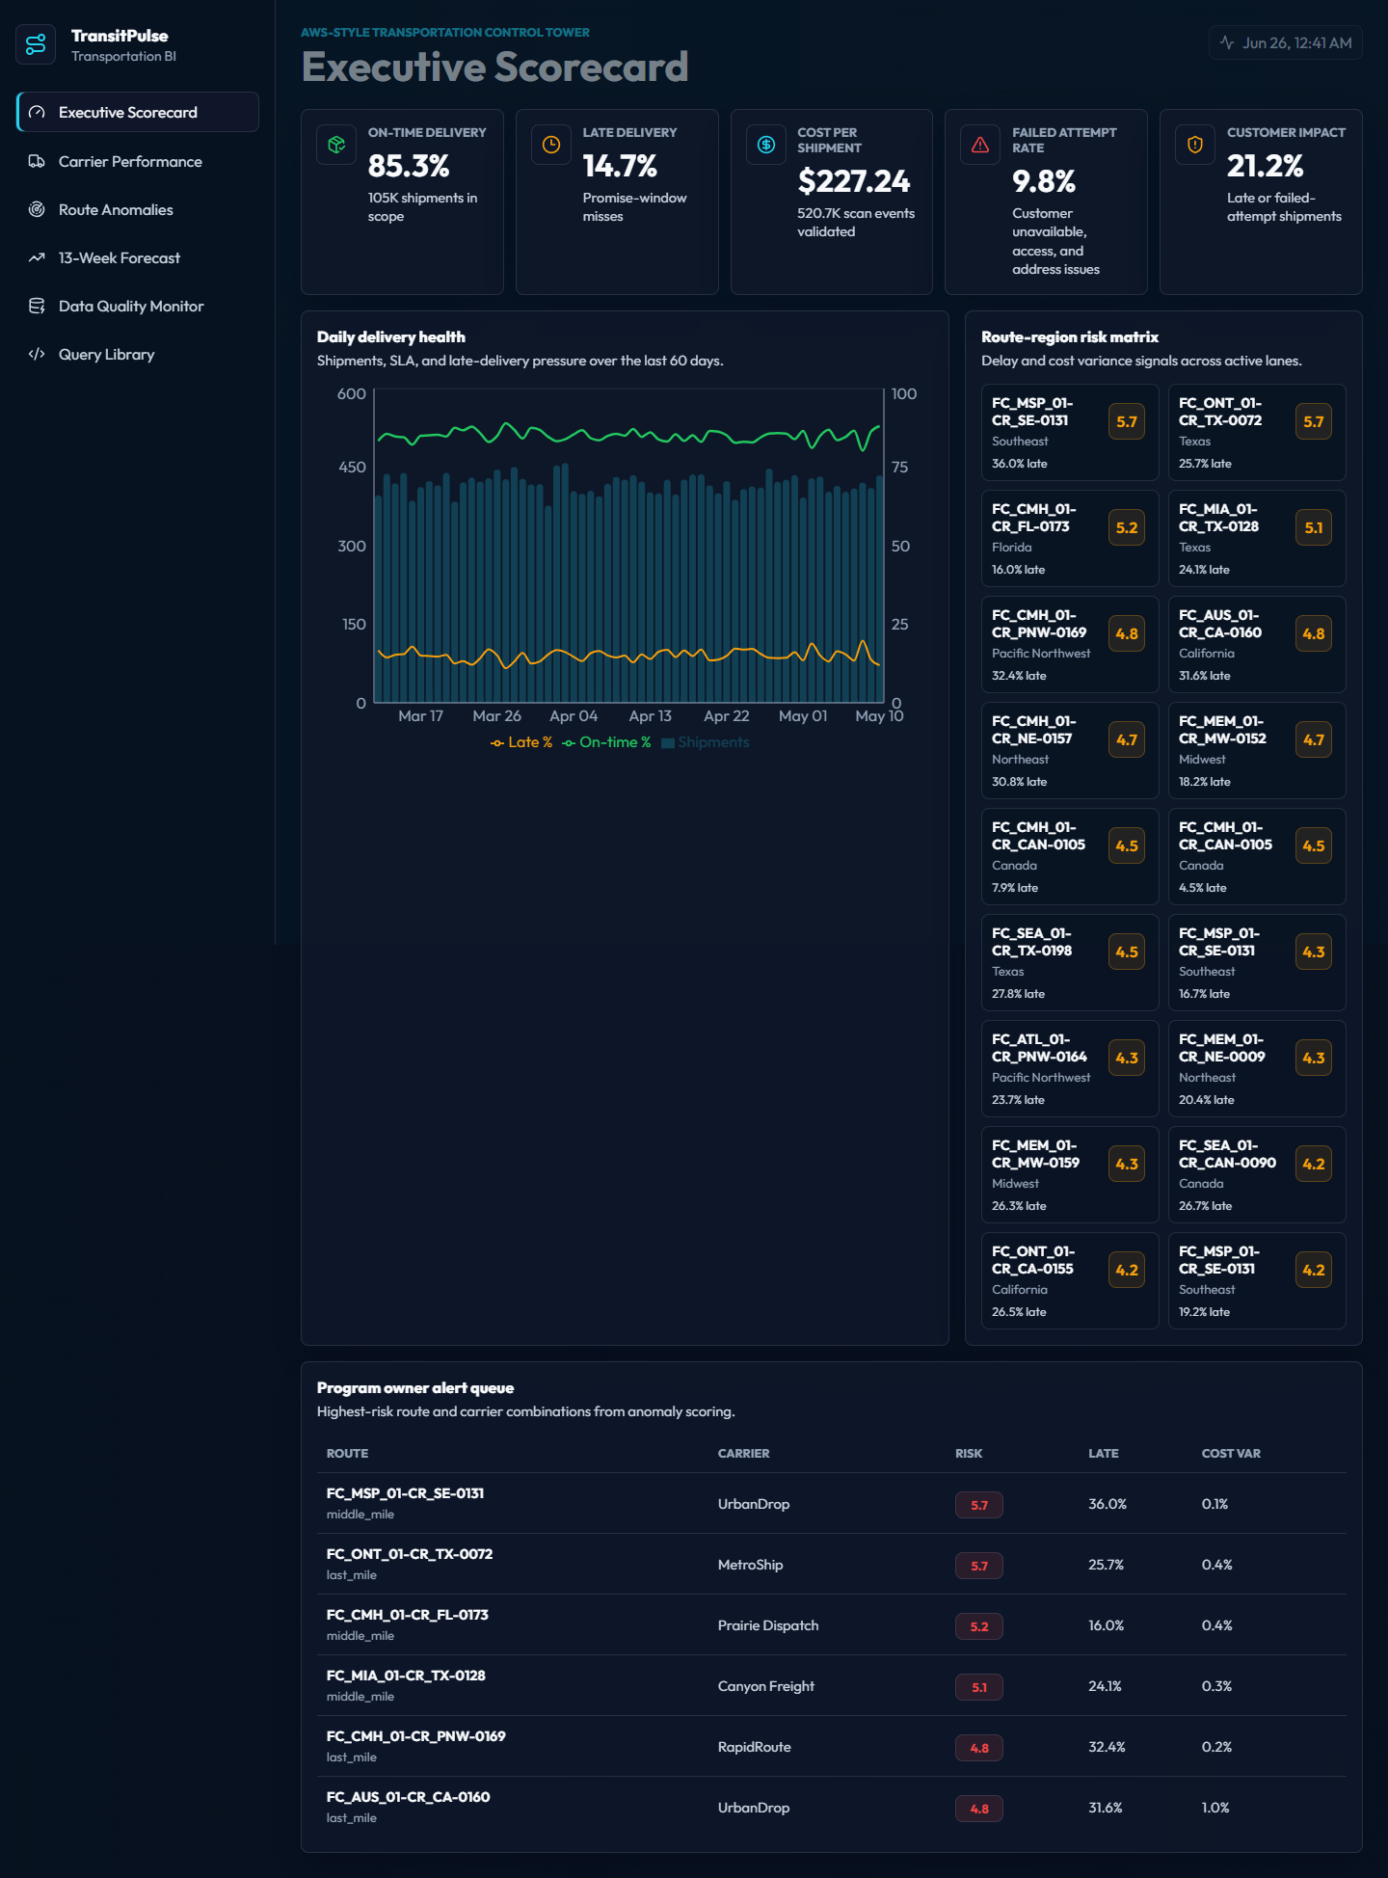Click the TransitPulse logo icon
The width and height of the screenshot is (1388, 1878).
pyautogui.click(x=36, y=44)
